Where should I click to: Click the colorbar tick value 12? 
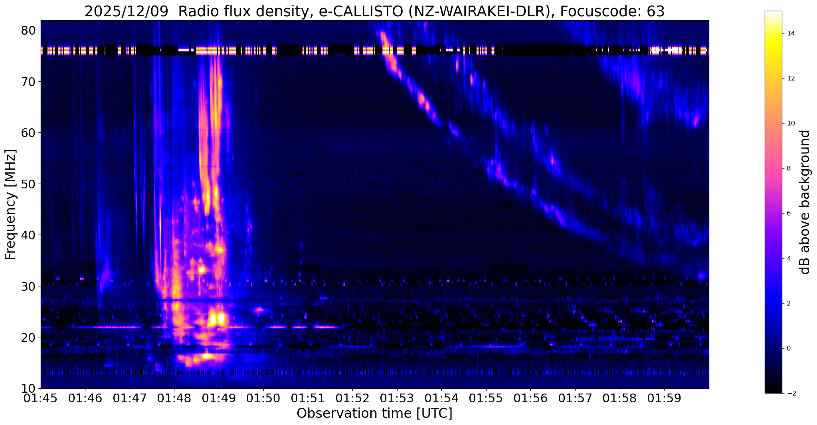tap(790, 78)
